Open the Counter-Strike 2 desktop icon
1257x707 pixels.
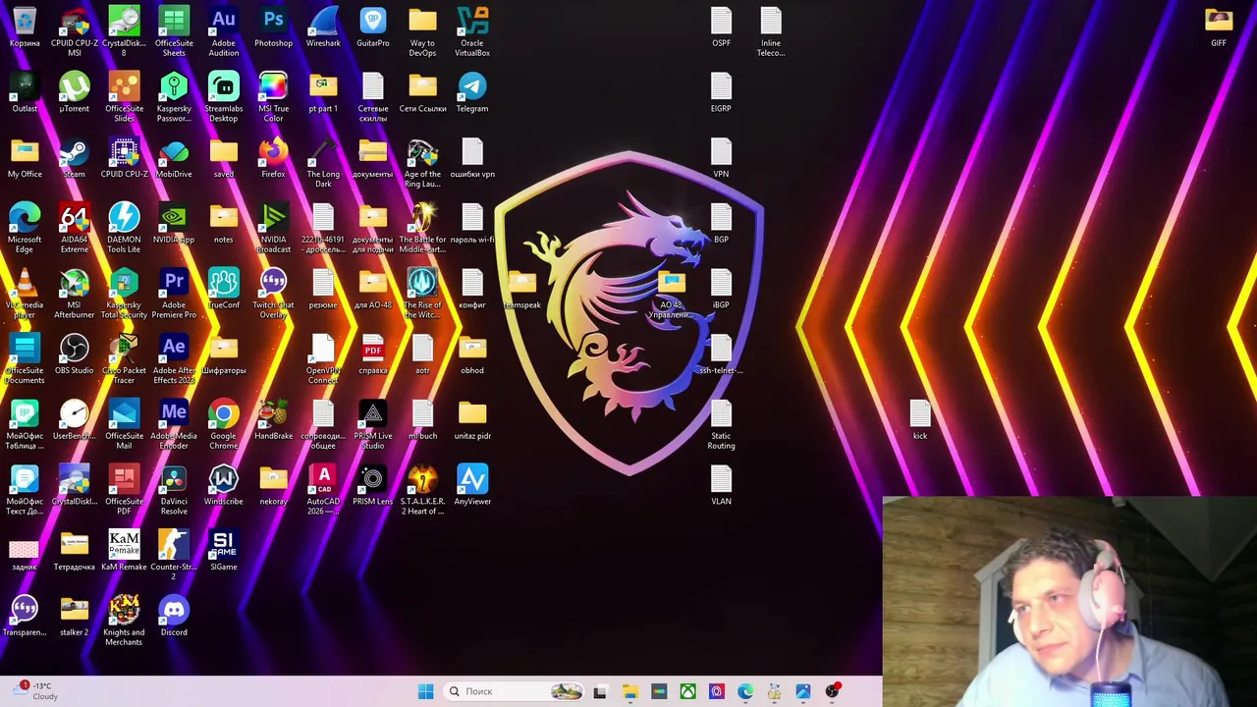point(174,555)
